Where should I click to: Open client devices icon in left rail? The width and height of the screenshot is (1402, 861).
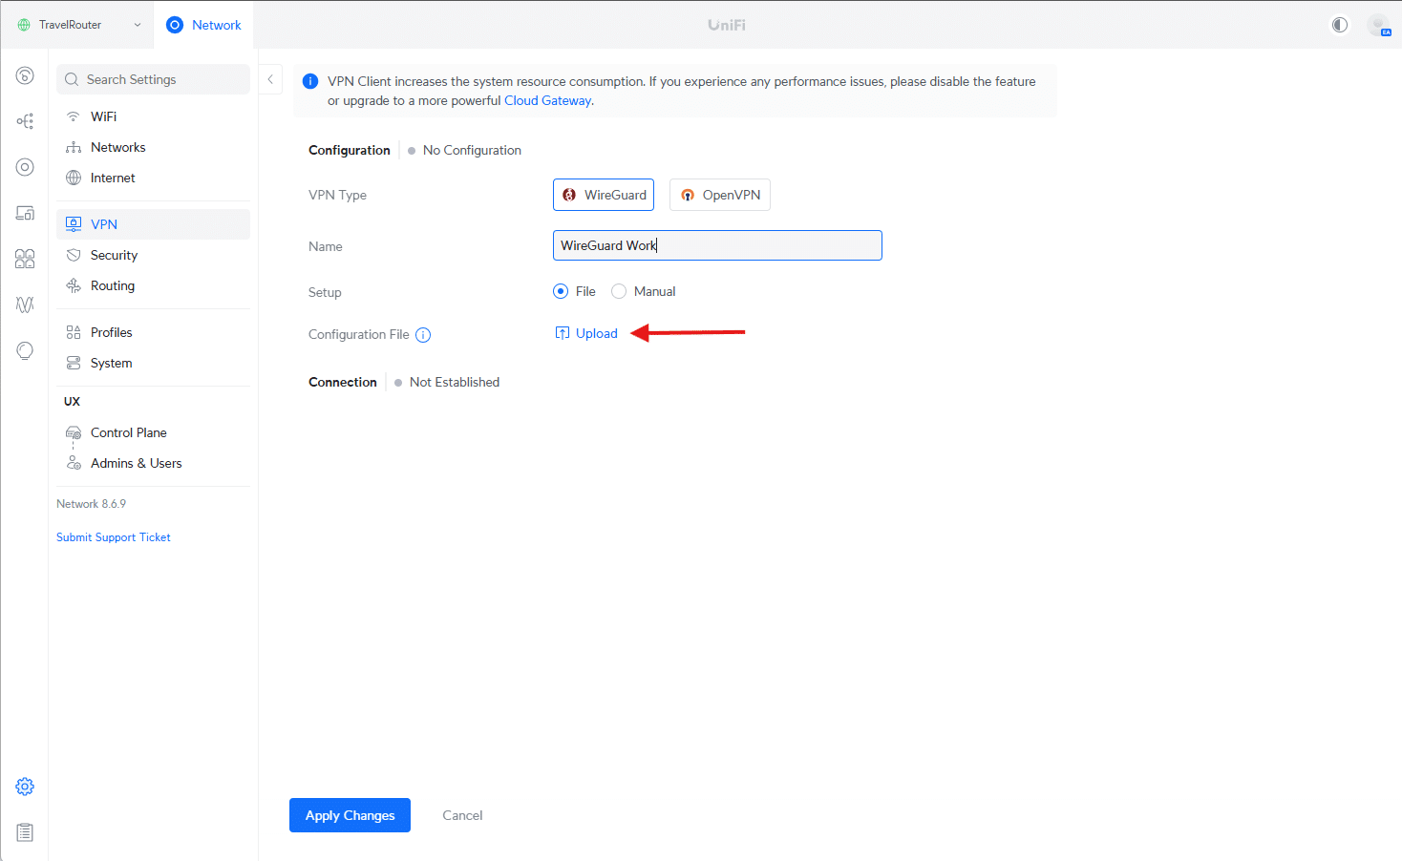[x=25, y=213]
